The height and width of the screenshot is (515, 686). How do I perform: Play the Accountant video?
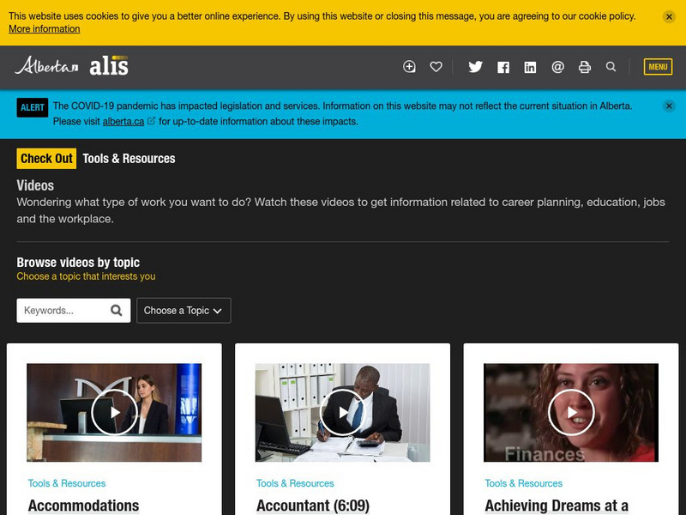click(x=343, y=413)
